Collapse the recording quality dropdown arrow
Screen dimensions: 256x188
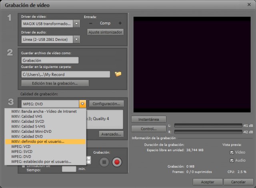[x=82, y=104]
